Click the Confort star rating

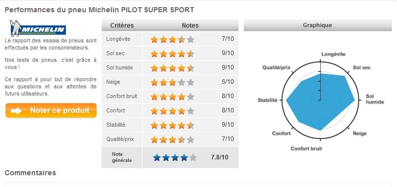click(172, 111)
